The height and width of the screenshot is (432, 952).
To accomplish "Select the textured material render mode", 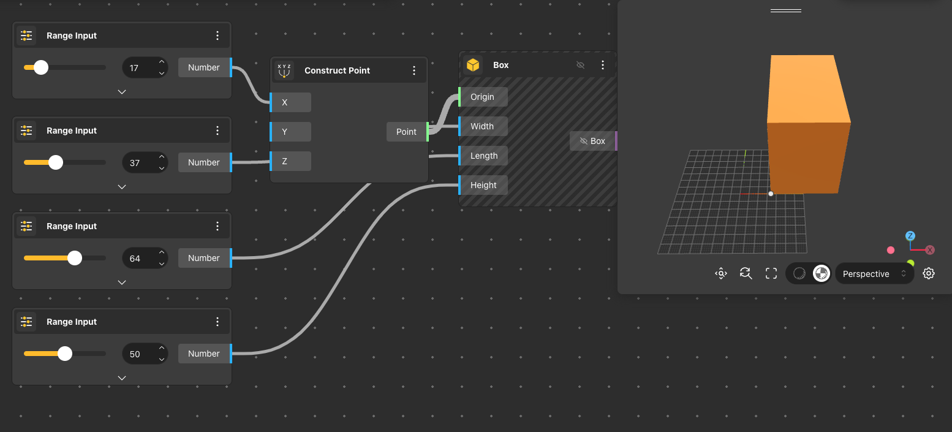I will click(821, 273).
